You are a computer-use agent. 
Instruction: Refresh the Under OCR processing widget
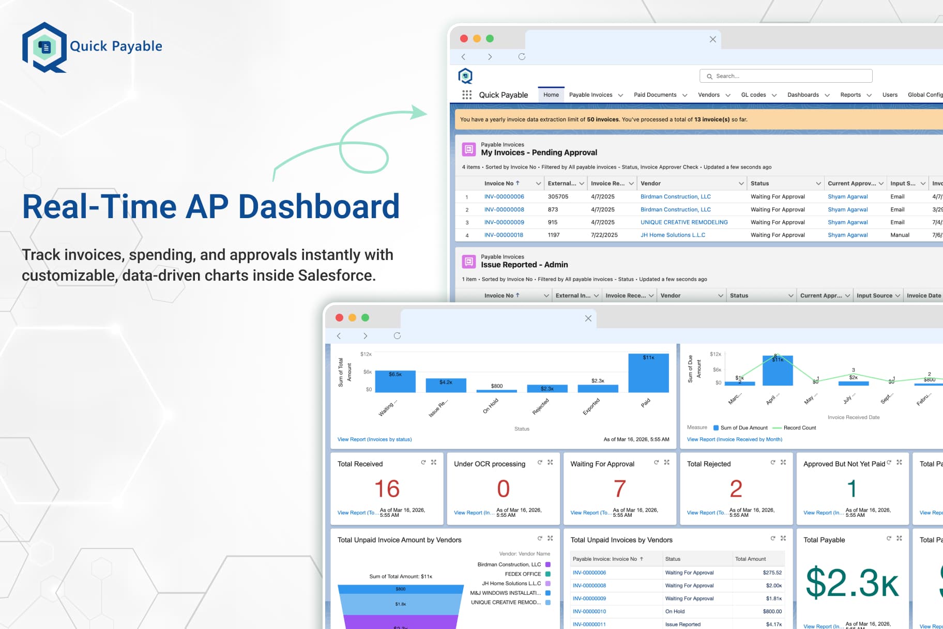[x=540, y=463]
